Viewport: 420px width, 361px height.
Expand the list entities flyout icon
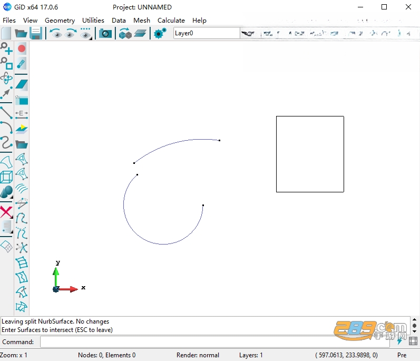pos(6,227)
